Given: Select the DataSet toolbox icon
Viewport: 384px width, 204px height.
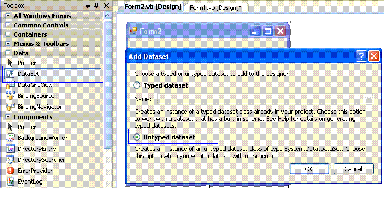Looking at the screenshot, I should coord(10,74).
